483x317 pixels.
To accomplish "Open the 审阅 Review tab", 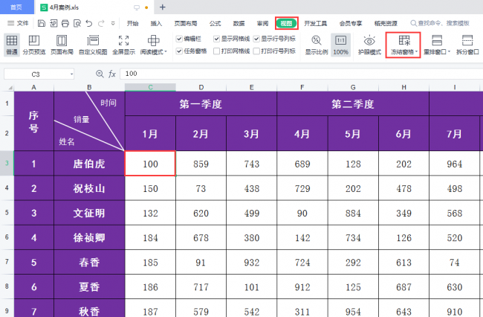I will [x=262, y=23].
